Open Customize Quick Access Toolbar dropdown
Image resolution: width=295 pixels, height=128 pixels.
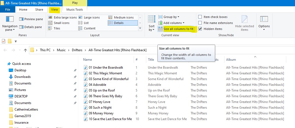16,41
